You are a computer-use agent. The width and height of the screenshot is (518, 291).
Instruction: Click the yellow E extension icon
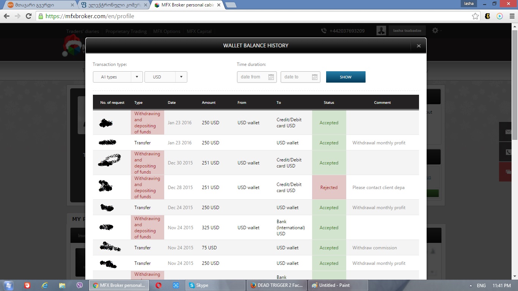(488, 16)
